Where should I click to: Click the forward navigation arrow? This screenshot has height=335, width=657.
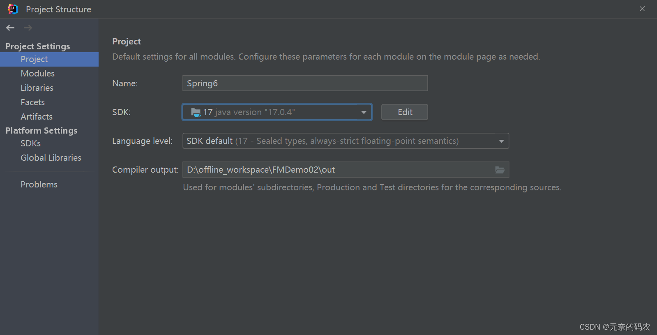(28, 28)
